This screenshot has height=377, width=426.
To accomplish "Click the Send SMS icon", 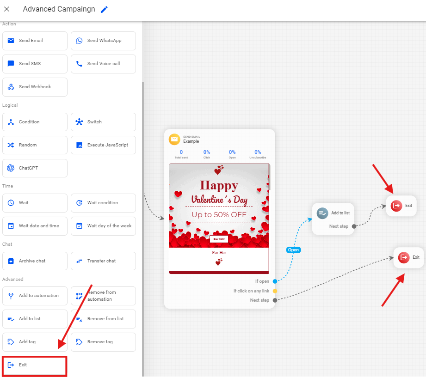I will click(11, 64).
